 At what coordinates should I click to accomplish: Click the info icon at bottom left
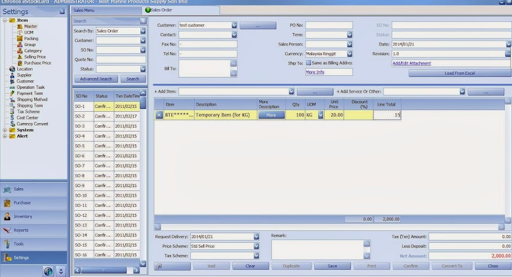(48, 271)
